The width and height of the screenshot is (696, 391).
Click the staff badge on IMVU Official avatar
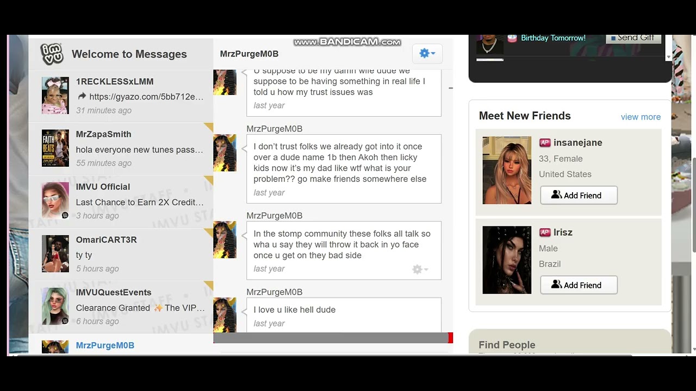(x=65, y=216)
